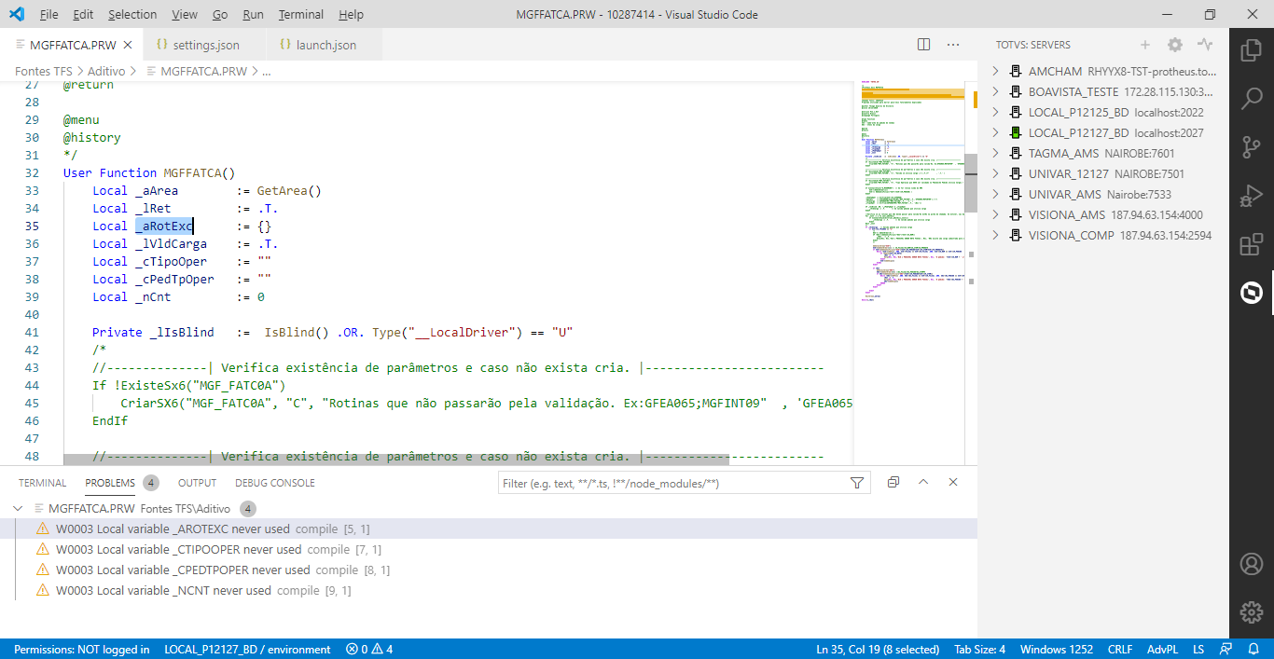Open the Manage gear in activity bar
Viewport: 1274px width, 659px height.
click(1251, 612)
